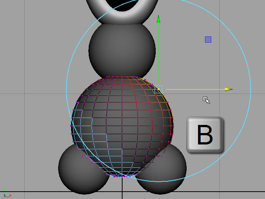Click the center of the wireframe body sphere

click(122, 126)
